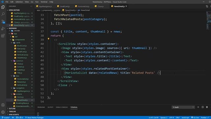
Task: Click the code minimap on the right
Action: (x=208, y=20)
